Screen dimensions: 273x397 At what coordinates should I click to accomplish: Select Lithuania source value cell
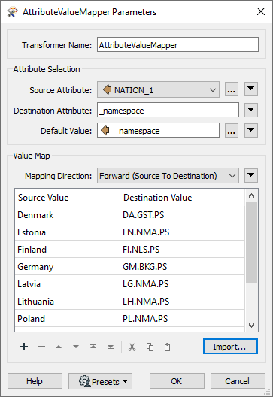coord(67,301)
